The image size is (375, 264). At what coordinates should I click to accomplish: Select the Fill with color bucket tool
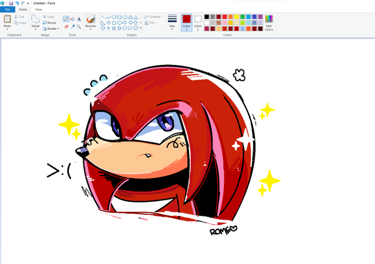(72, 19)
